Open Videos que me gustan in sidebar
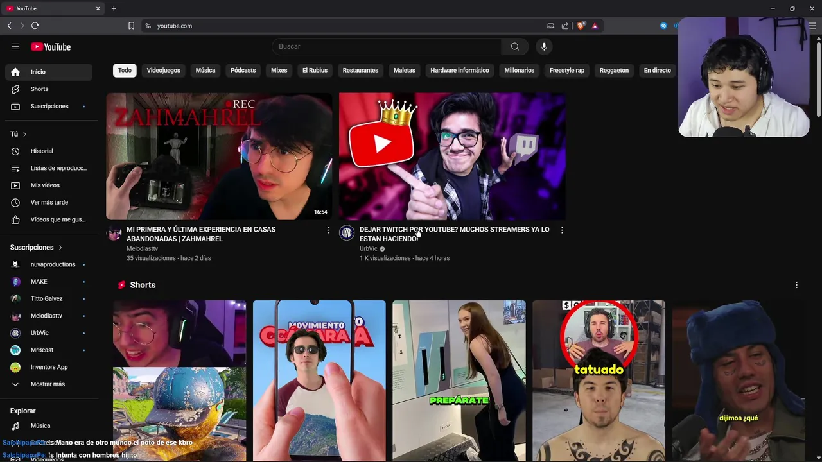822x462 pixels. pos(49,219)
